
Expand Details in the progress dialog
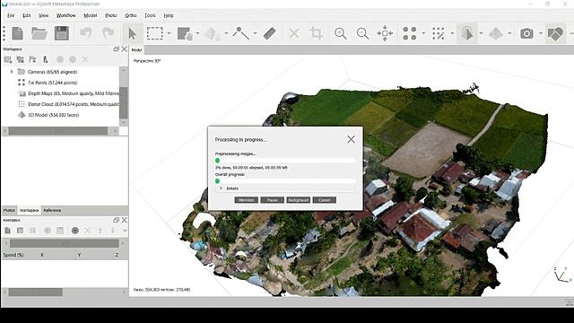pos(222,188)
